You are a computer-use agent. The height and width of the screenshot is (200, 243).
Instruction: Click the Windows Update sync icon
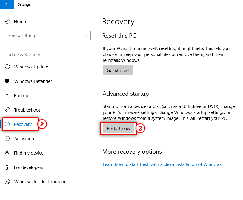(x=7, y=67)
